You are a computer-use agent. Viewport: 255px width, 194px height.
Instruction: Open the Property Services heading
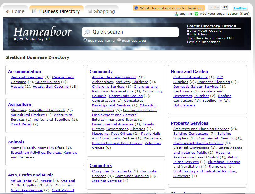(189, 123)
